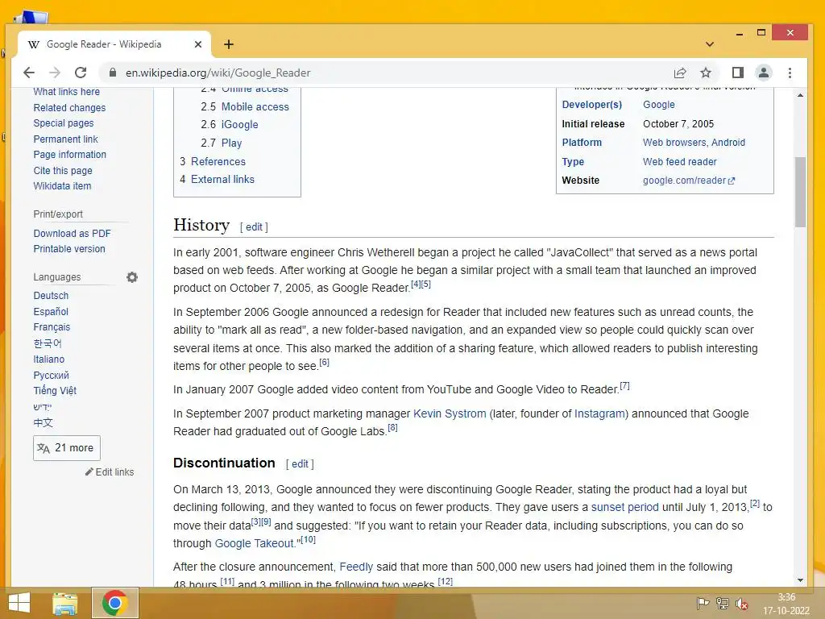
Task: Click scrollbar up arrow
Action: click(800, 95)
